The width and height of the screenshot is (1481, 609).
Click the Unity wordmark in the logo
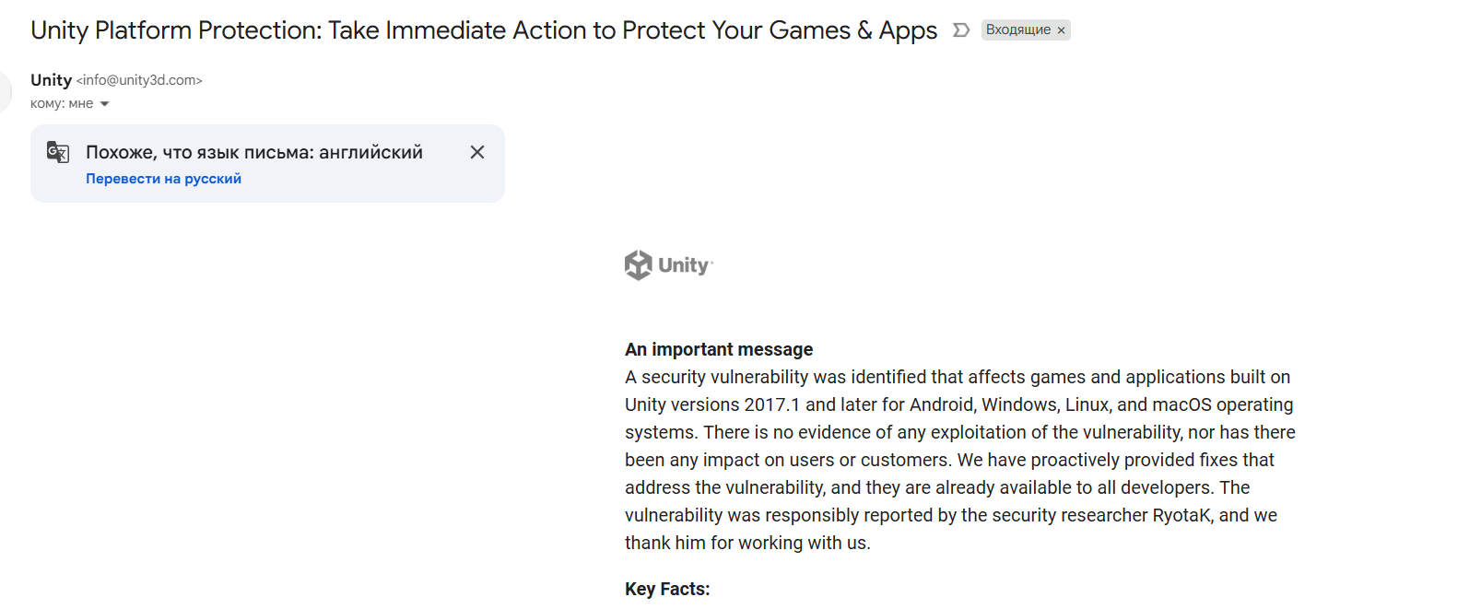[x=684, y=266]
